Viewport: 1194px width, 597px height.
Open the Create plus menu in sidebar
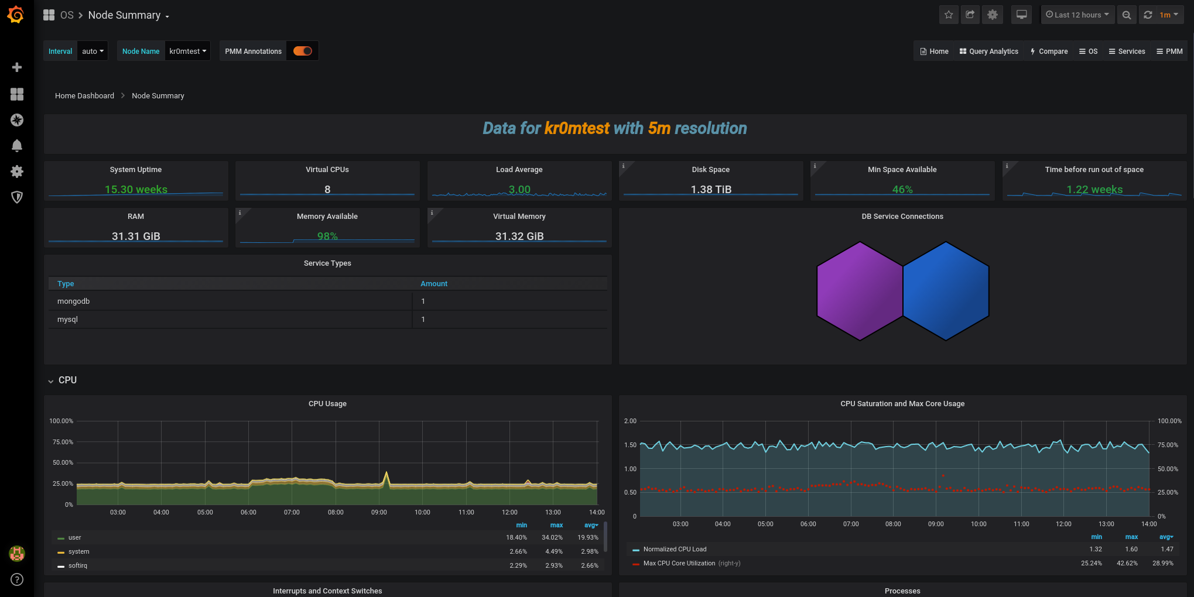pyautogui.click(x=17, y=67)
